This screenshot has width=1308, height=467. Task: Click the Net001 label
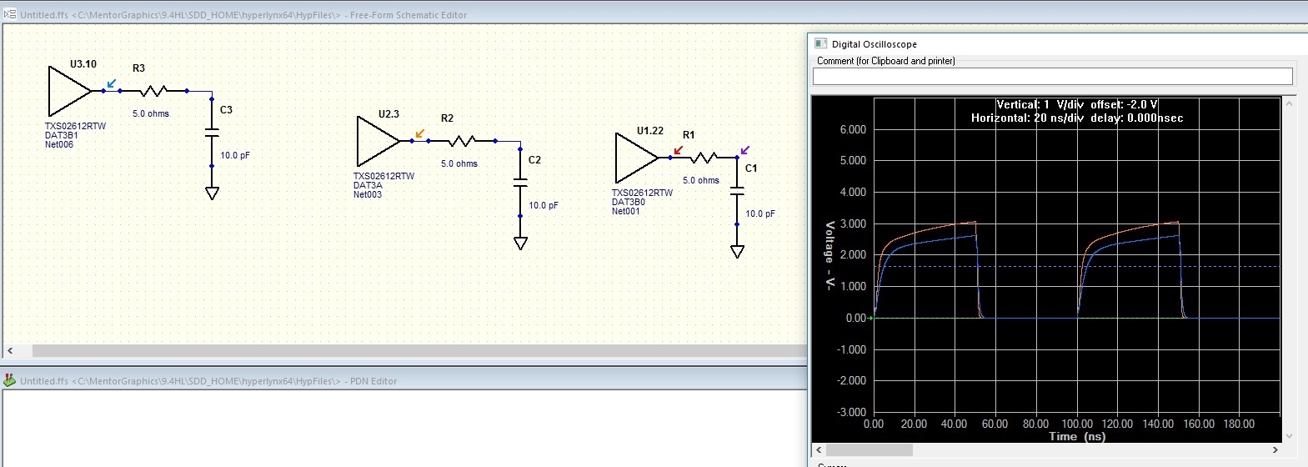[x=626, y=211]
